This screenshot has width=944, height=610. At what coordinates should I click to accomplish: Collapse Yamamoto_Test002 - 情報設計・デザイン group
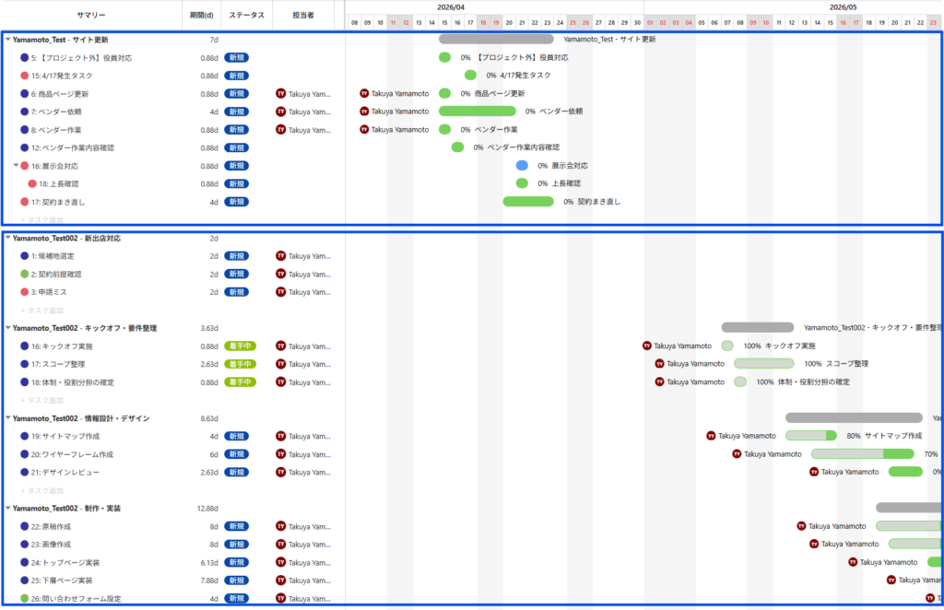tap(8, 418)
